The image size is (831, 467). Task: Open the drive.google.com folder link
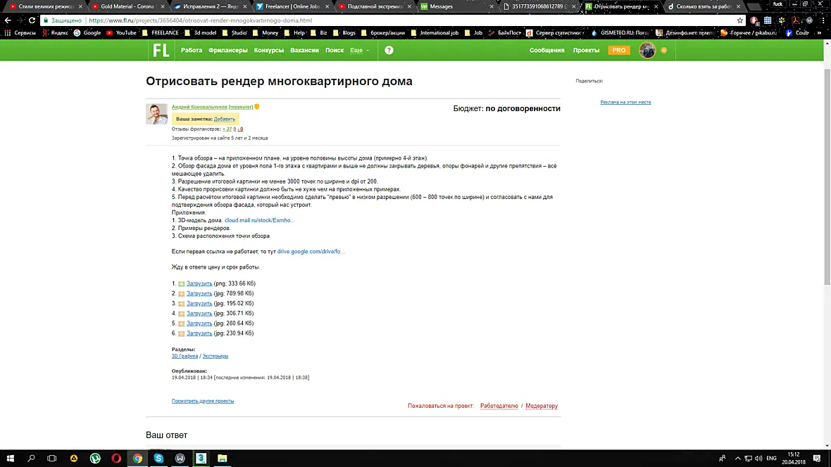click(310, 252)
